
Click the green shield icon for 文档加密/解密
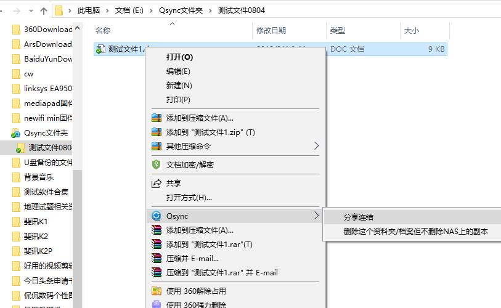[x=156, y=164]
